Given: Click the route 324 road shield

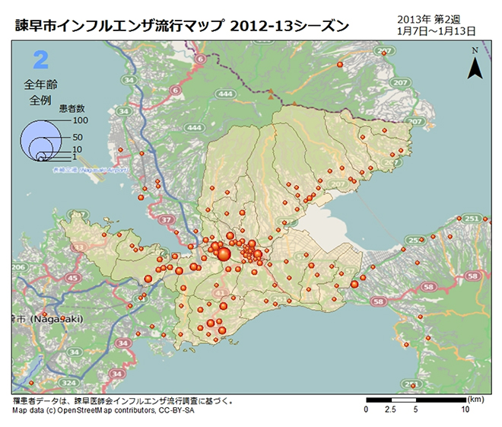Looking at the screenshot, I should [x=69, y=383].
